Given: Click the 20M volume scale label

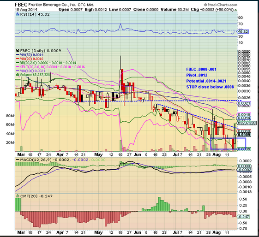Looking at the screenshot, I should tap(10, 142).
